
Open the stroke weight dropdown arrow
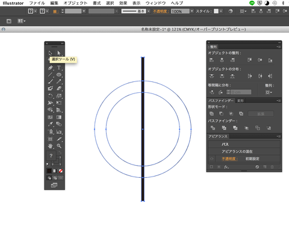click(84, 11)
